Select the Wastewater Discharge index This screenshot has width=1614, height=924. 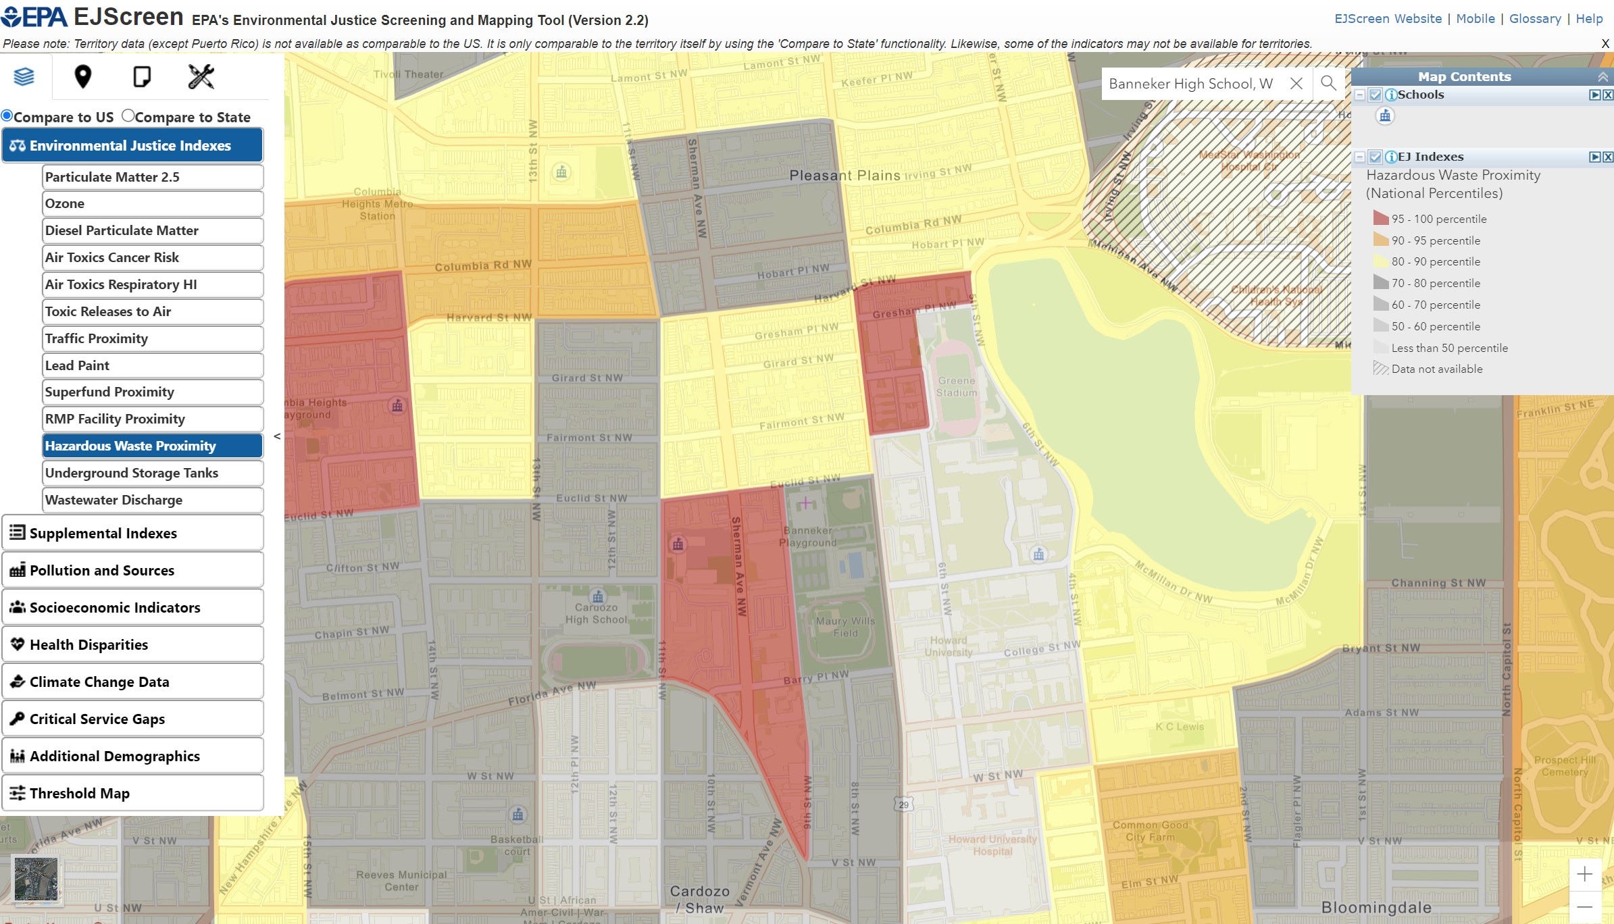[153, 500]
